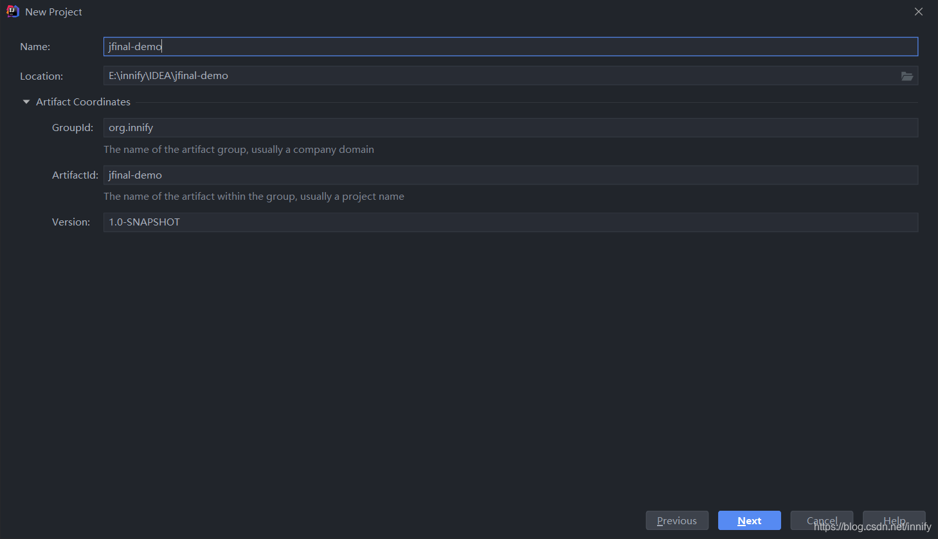The width and height of the screenshot is (938, 539).
Task: Cancel the New Project wizard
Action: 822,520
